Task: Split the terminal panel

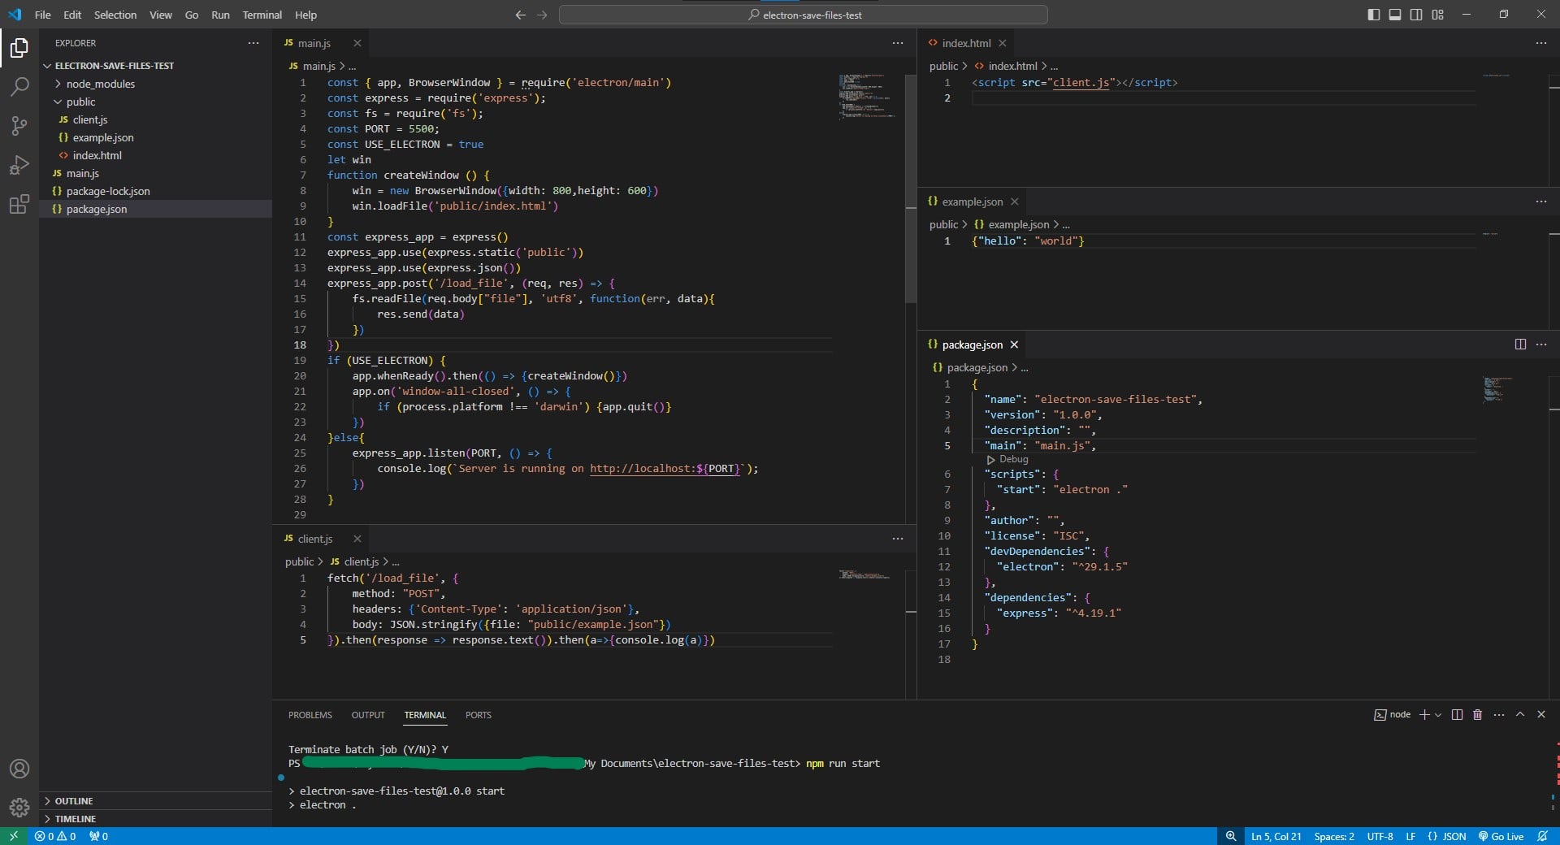Action: tap(1457, 715)
